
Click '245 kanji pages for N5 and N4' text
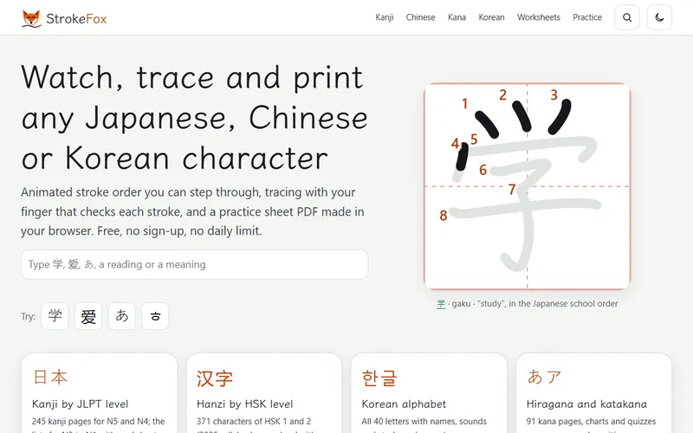[x=92, y=422]
